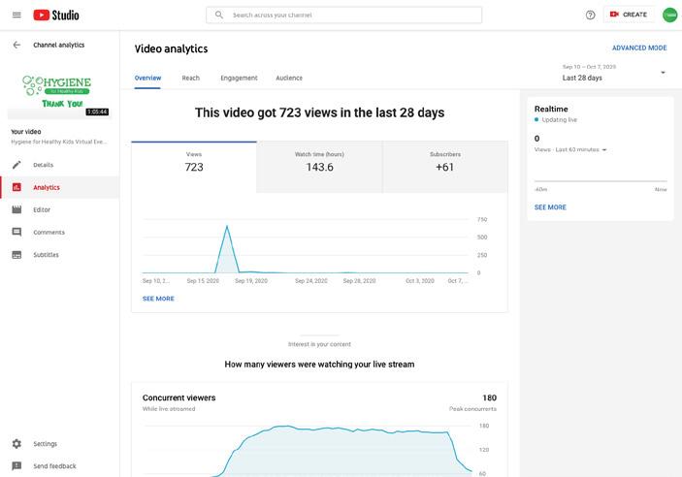Open the help question mark icon
682x477 pixels.
(x=590, y=15)
